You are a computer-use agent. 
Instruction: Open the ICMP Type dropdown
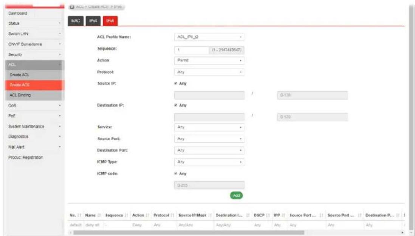(209, 162)
